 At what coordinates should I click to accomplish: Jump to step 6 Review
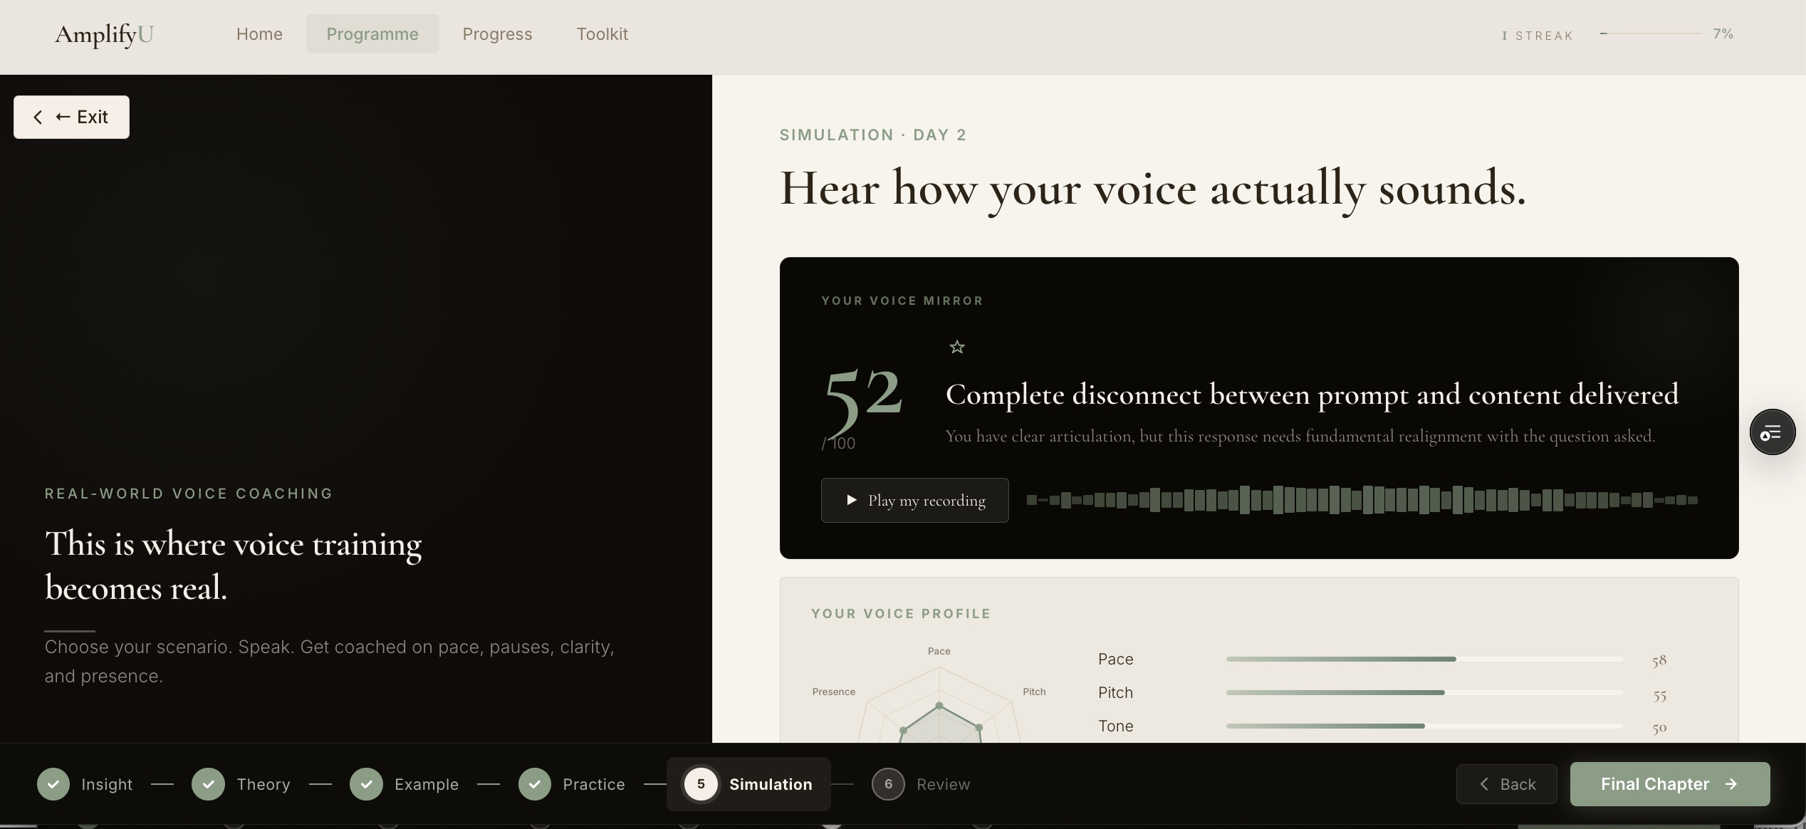[x=921, y=784]
